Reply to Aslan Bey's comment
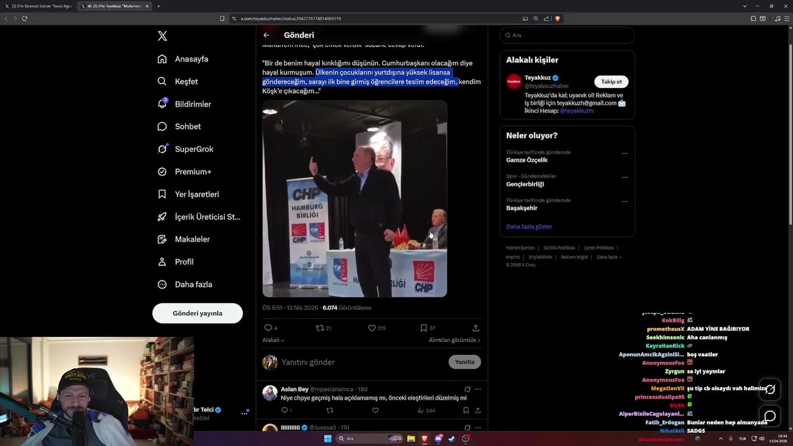The width and height of the screenshot is (793, 446). click(x=286, y=410)
